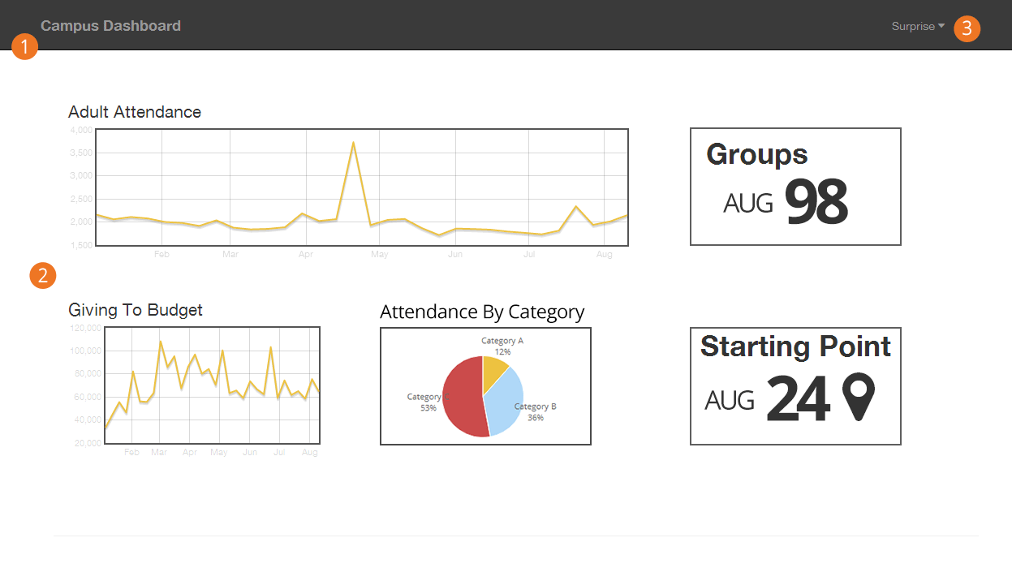Click the number 98 in Groups card
This screenshot has height=568, width=1012.
(x=816, y=203)
